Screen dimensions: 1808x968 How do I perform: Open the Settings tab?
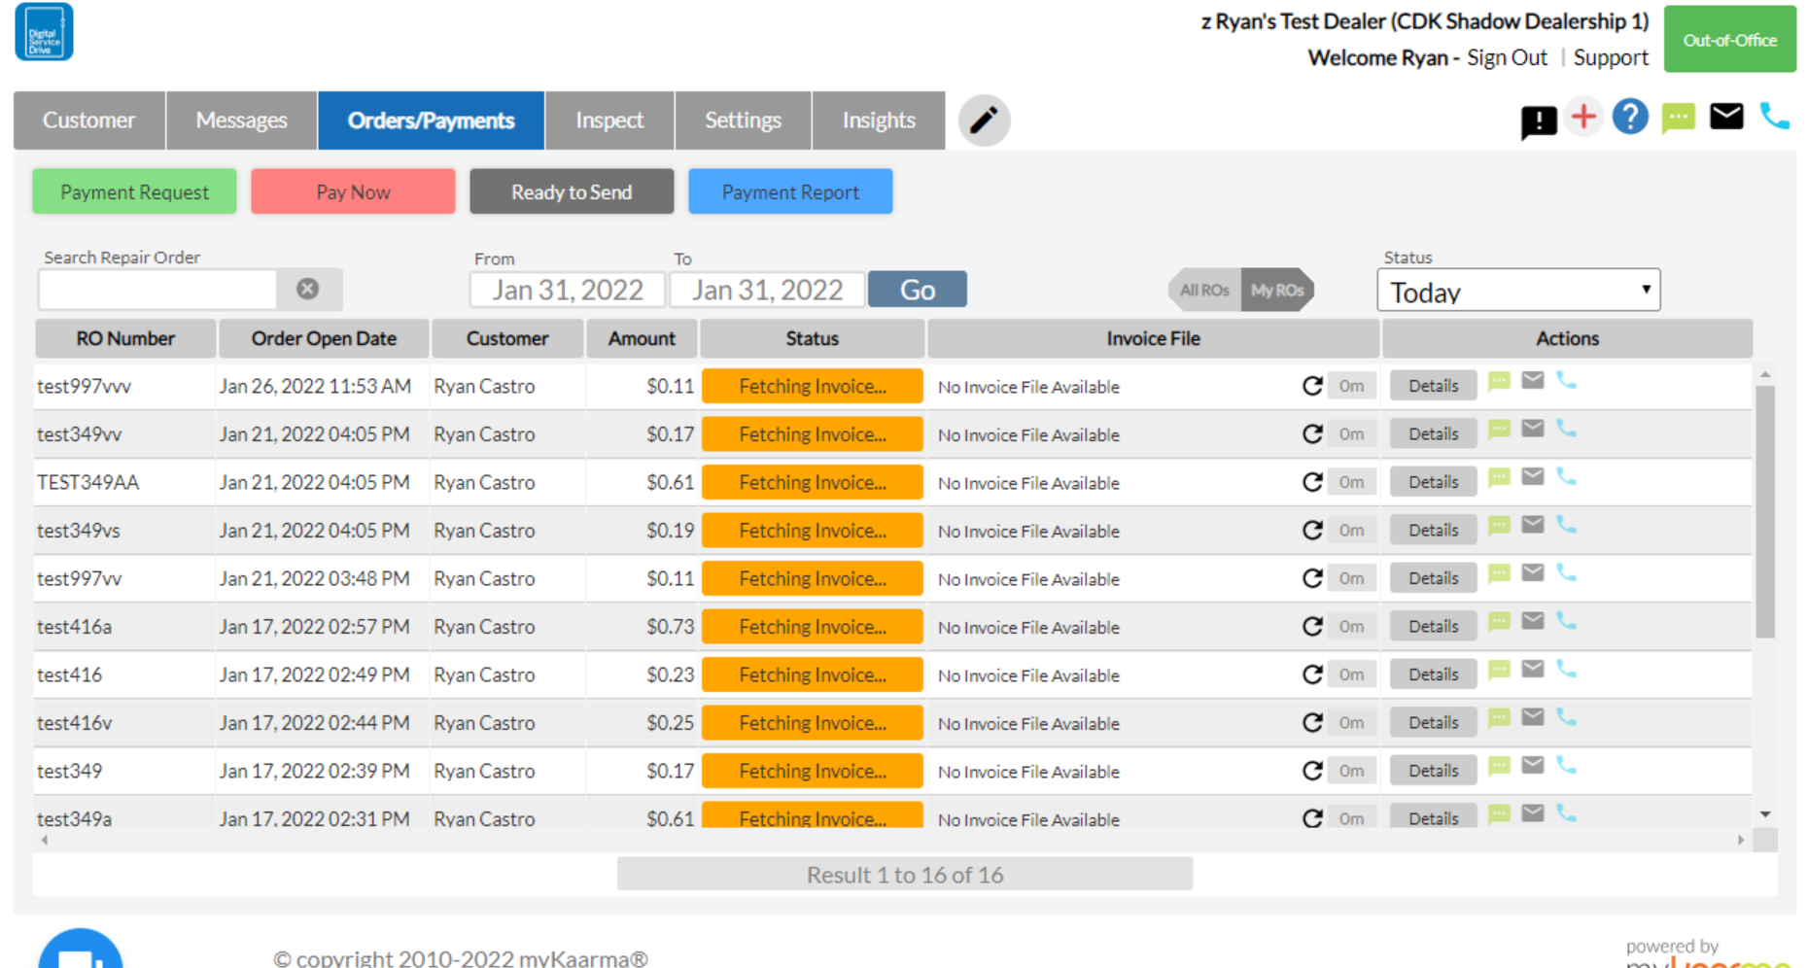tap(743, 121)
